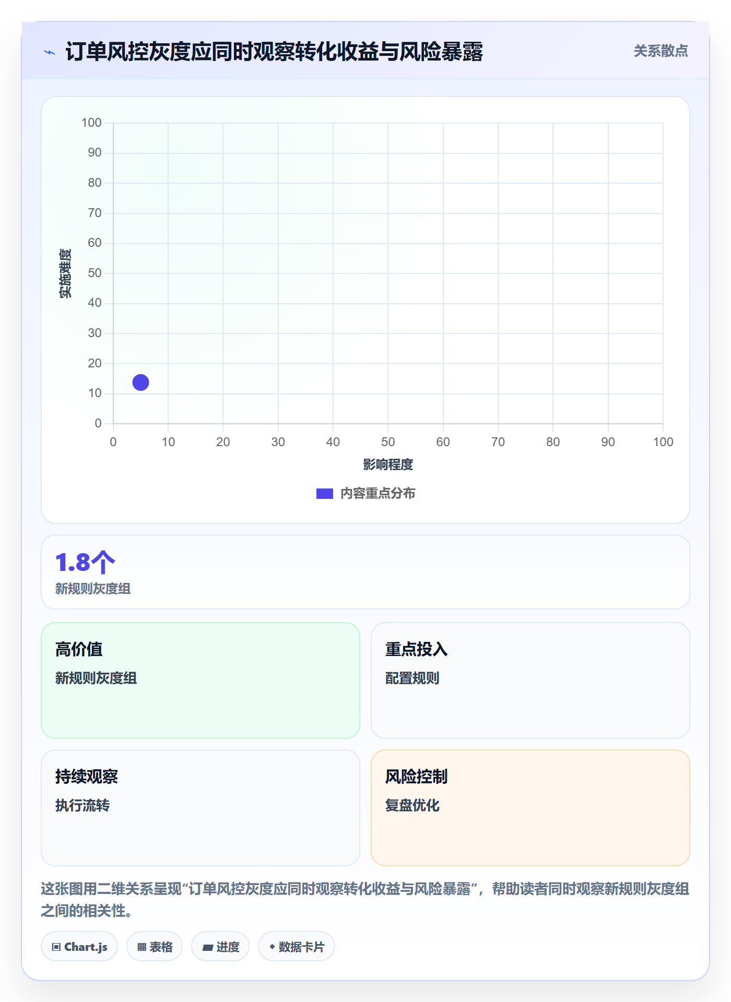Click the x-axis tick label 50
731x1002 pixels.
point(388,442)
